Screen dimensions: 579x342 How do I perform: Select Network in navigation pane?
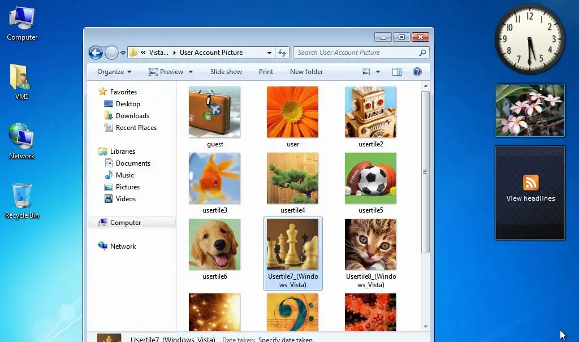(123, 246)
